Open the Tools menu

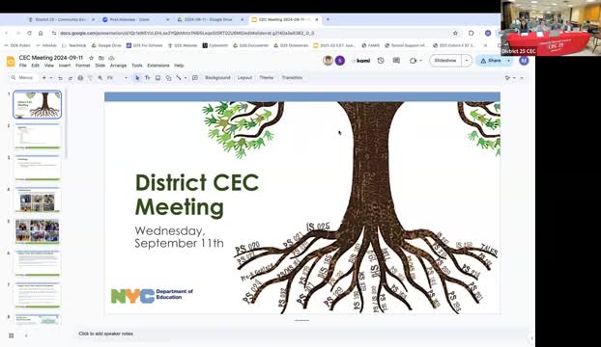point(137,66)
